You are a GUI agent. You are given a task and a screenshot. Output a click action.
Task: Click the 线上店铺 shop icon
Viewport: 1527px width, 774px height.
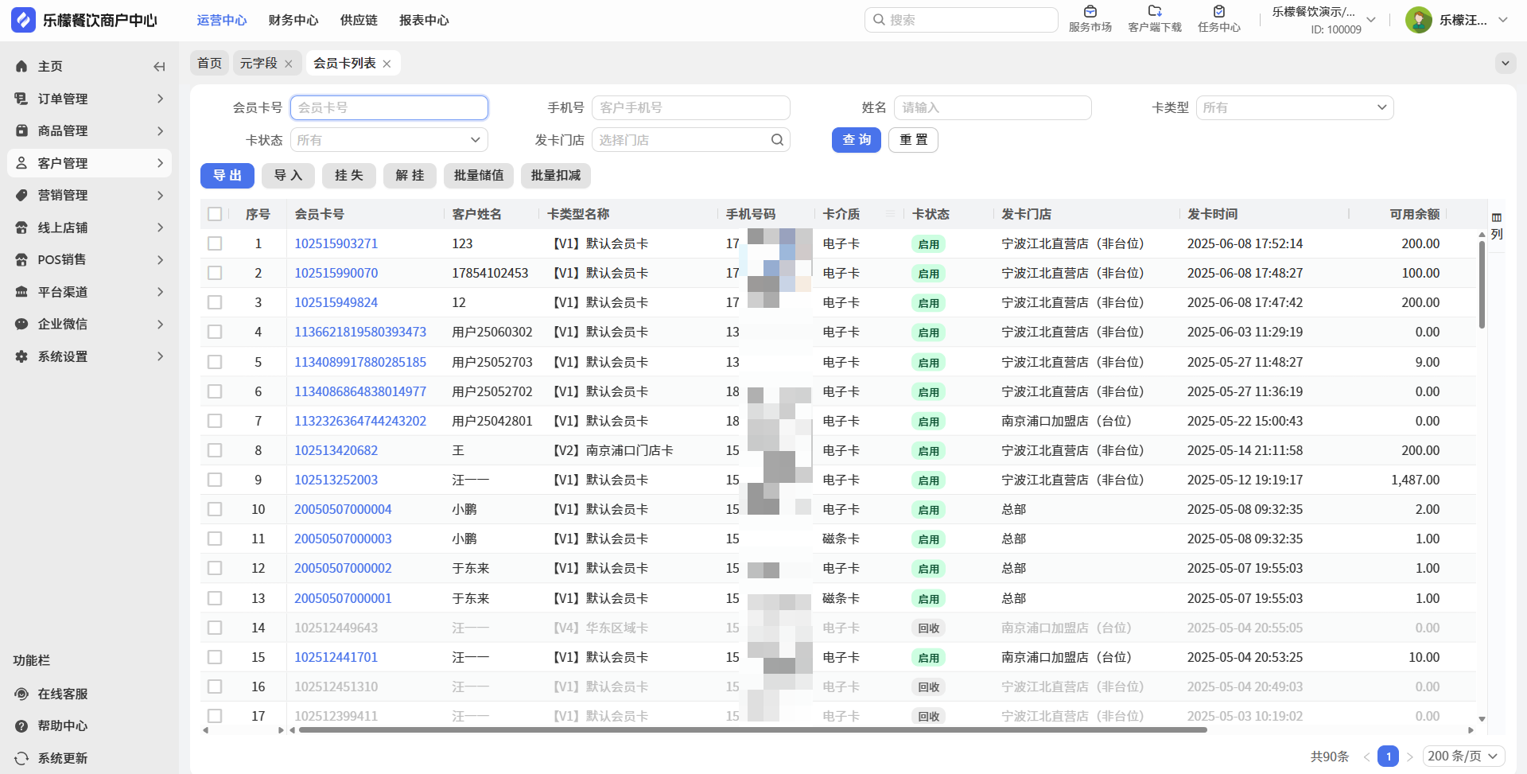coord(21,228)
